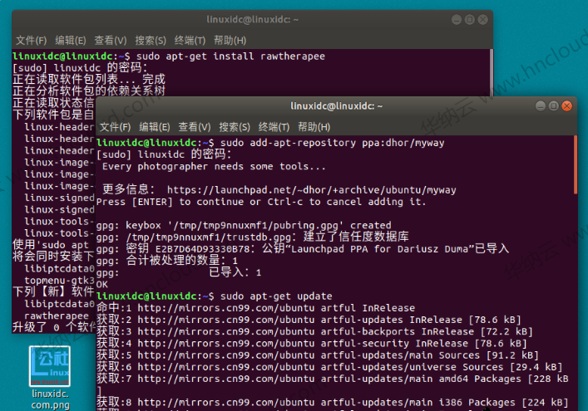Click 'Every photographer needs some tools...' line
The height and width of the screenshot is (411, 588).
[214, 167]
